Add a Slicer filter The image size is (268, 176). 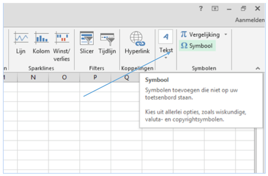[87, 43]
